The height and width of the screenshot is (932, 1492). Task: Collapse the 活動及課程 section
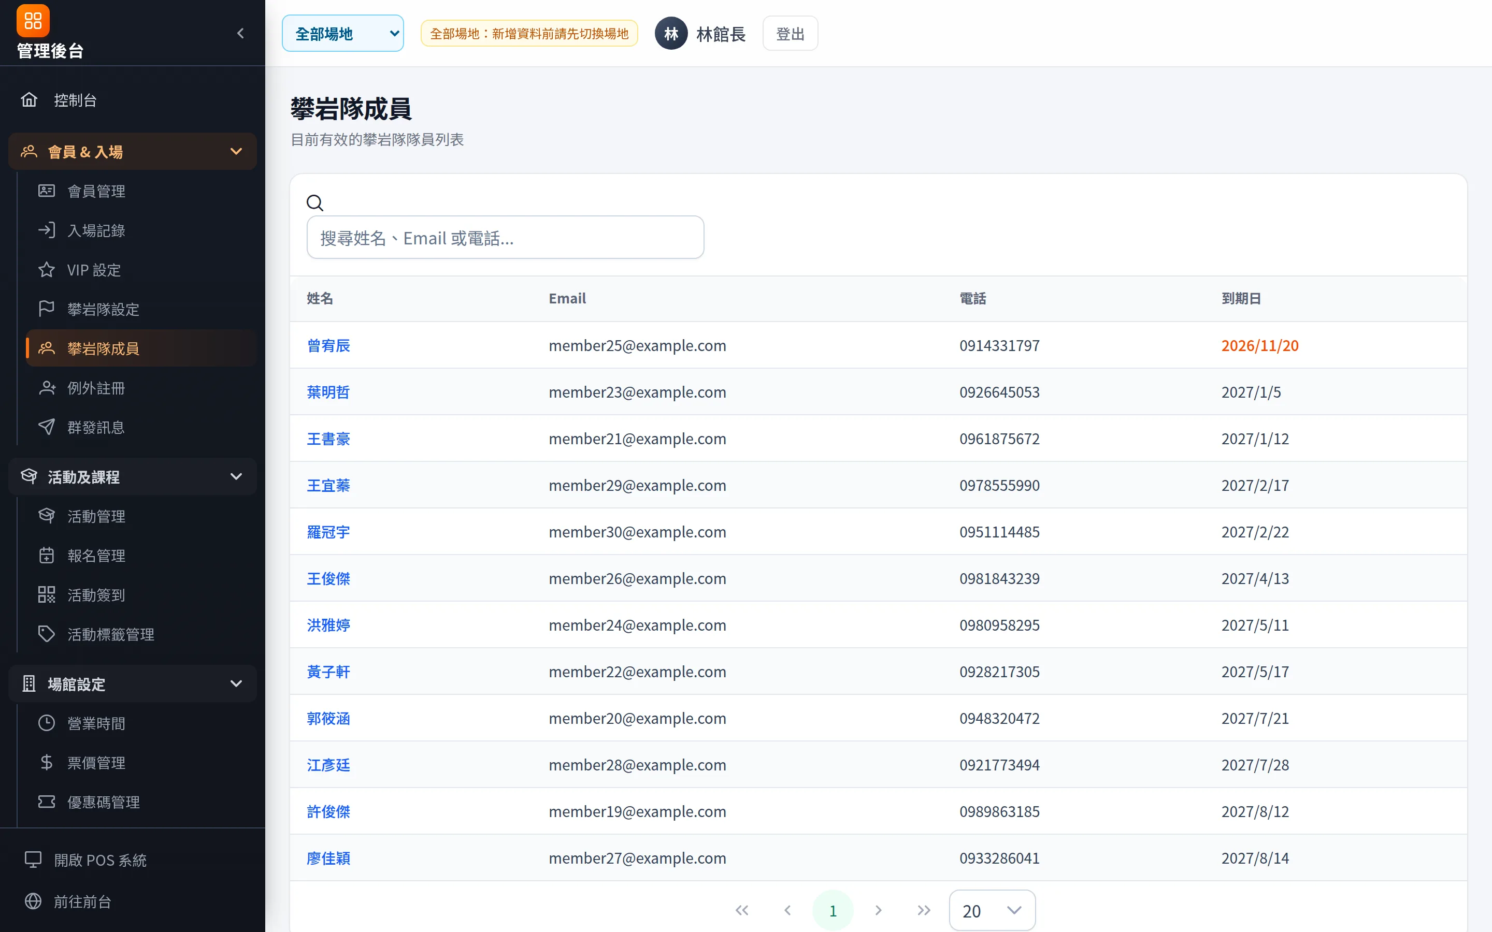133,476
